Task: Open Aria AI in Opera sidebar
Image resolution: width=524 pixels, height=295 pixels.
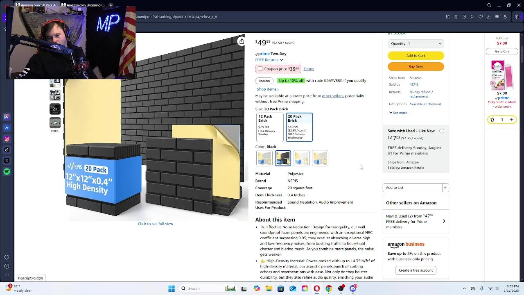Action: tap(7, 117)
